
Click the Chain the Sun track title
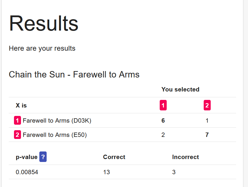[x=74, y=75]
